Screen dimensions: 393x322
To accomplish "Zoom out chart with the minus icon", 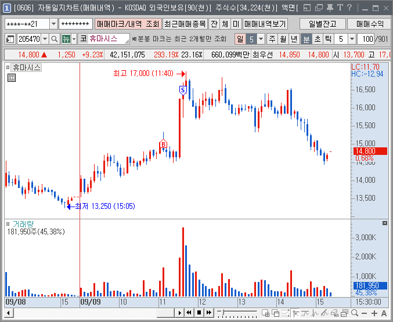I will tap(365, 313).
